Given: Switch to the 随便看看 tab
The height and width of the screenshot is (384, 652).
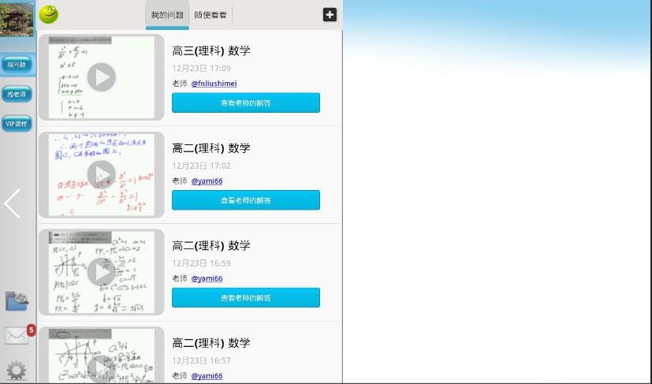Looking at the screenshot, I should coord(211,16).
